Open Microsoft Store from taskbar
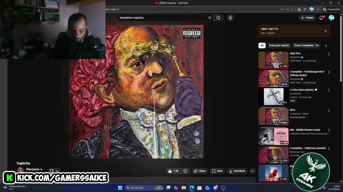Screen dimensions: 343x192 point(199,188)
